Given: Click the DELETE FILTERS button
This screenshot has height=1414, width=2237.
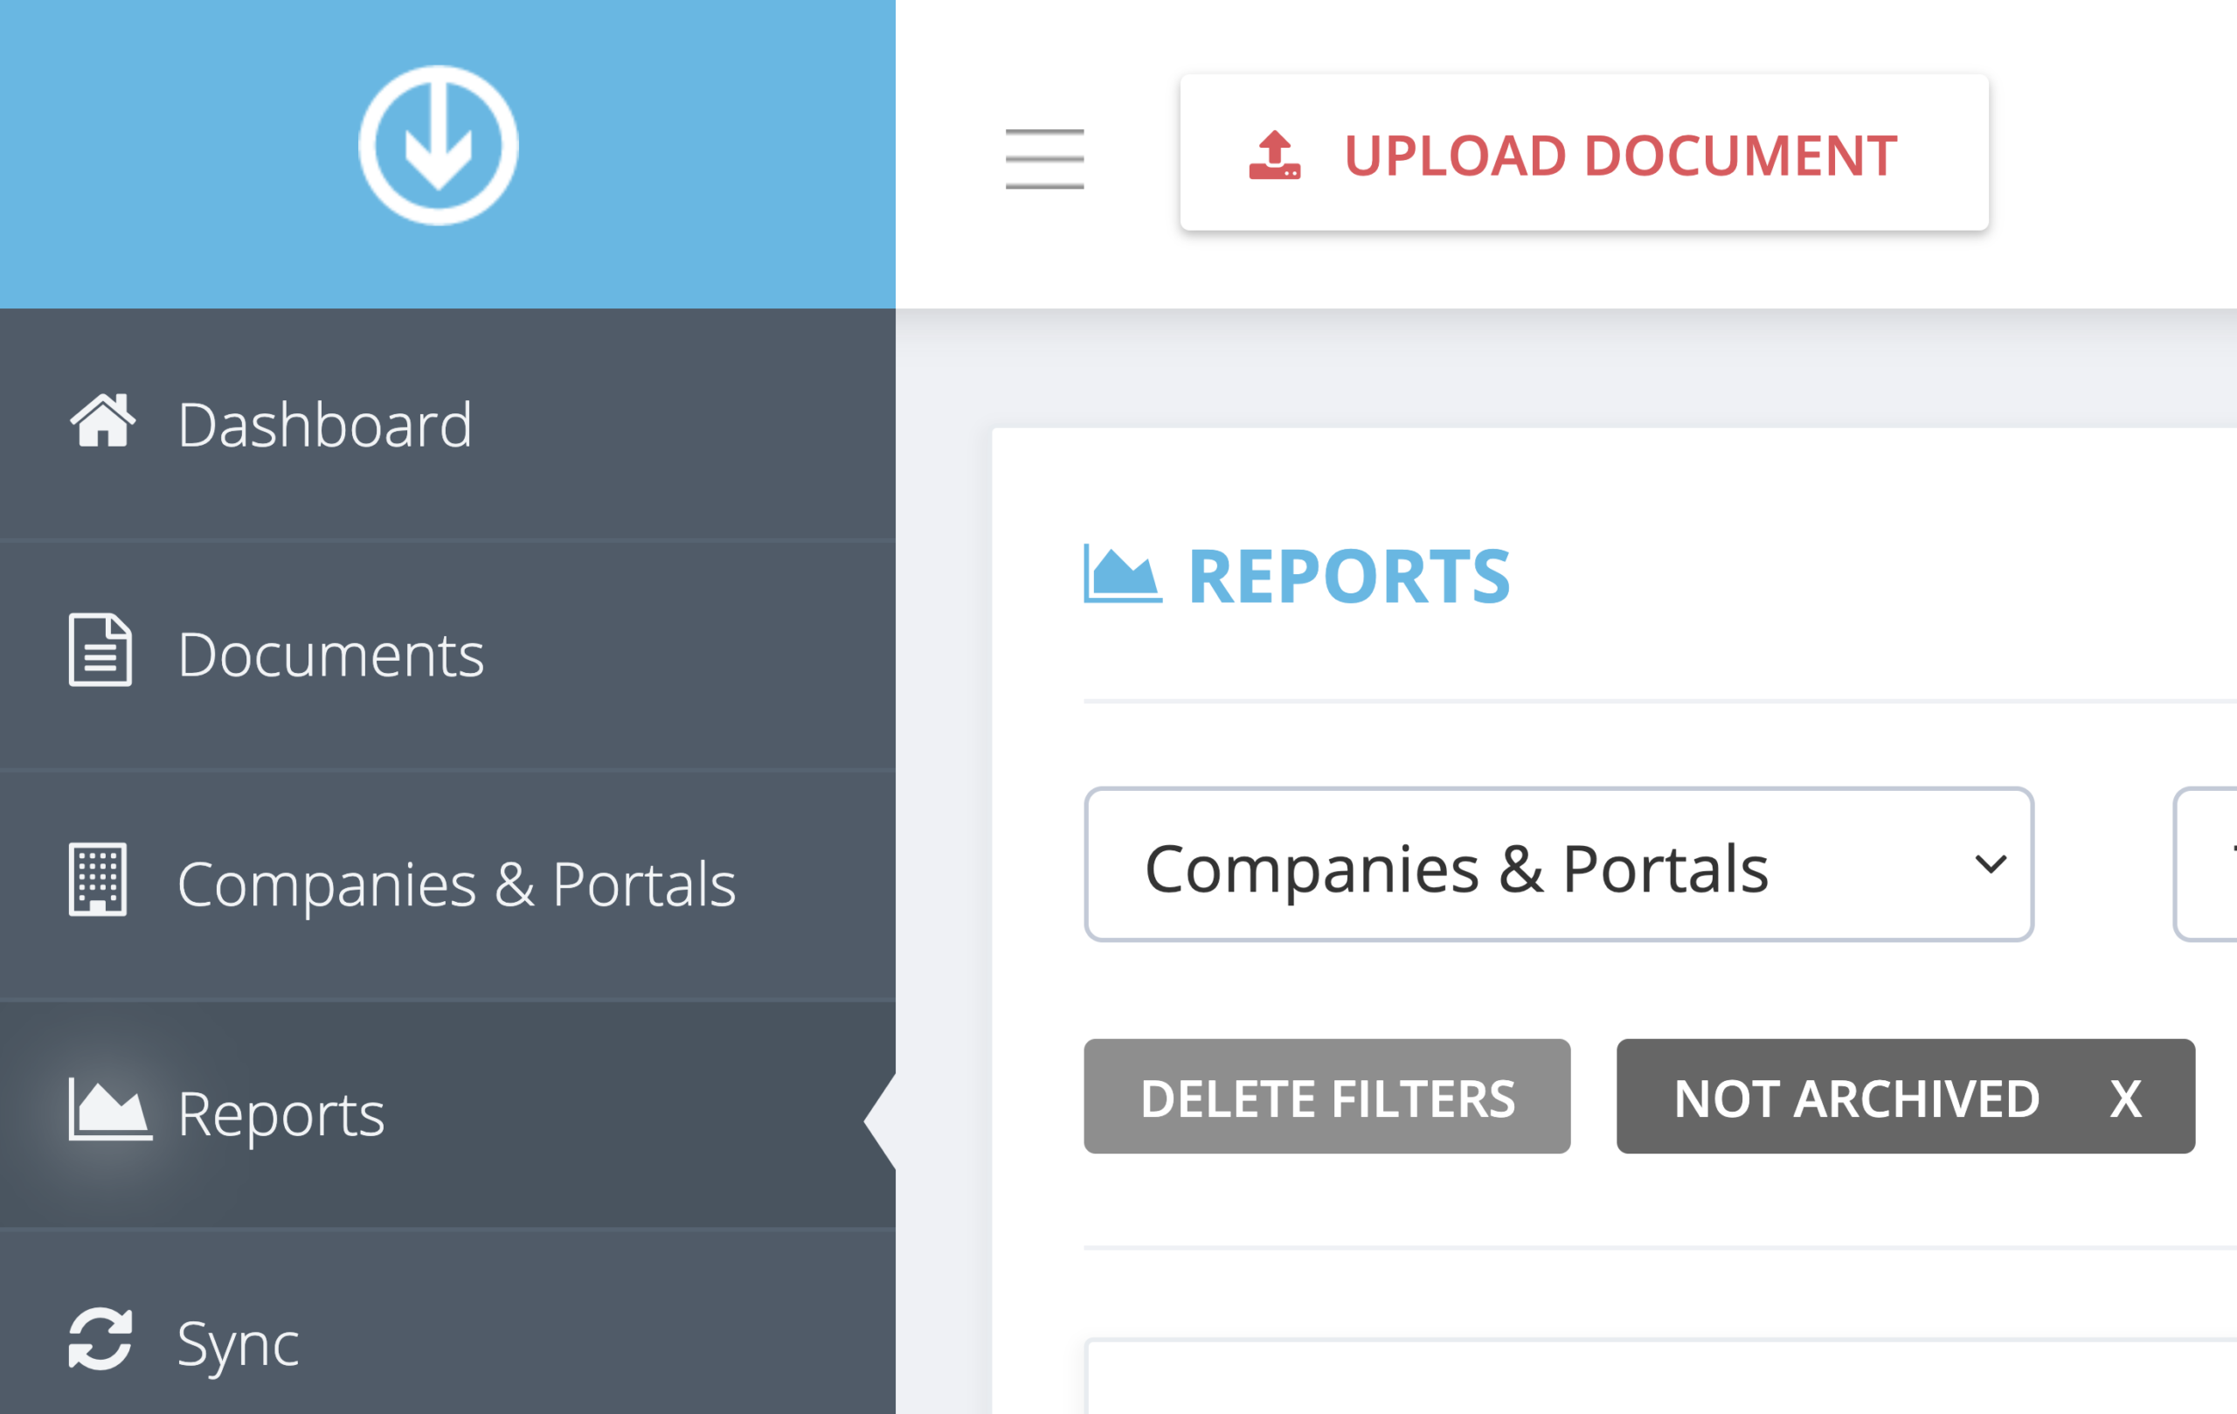Looking at the screenshot, I should click(1326, 1096).
